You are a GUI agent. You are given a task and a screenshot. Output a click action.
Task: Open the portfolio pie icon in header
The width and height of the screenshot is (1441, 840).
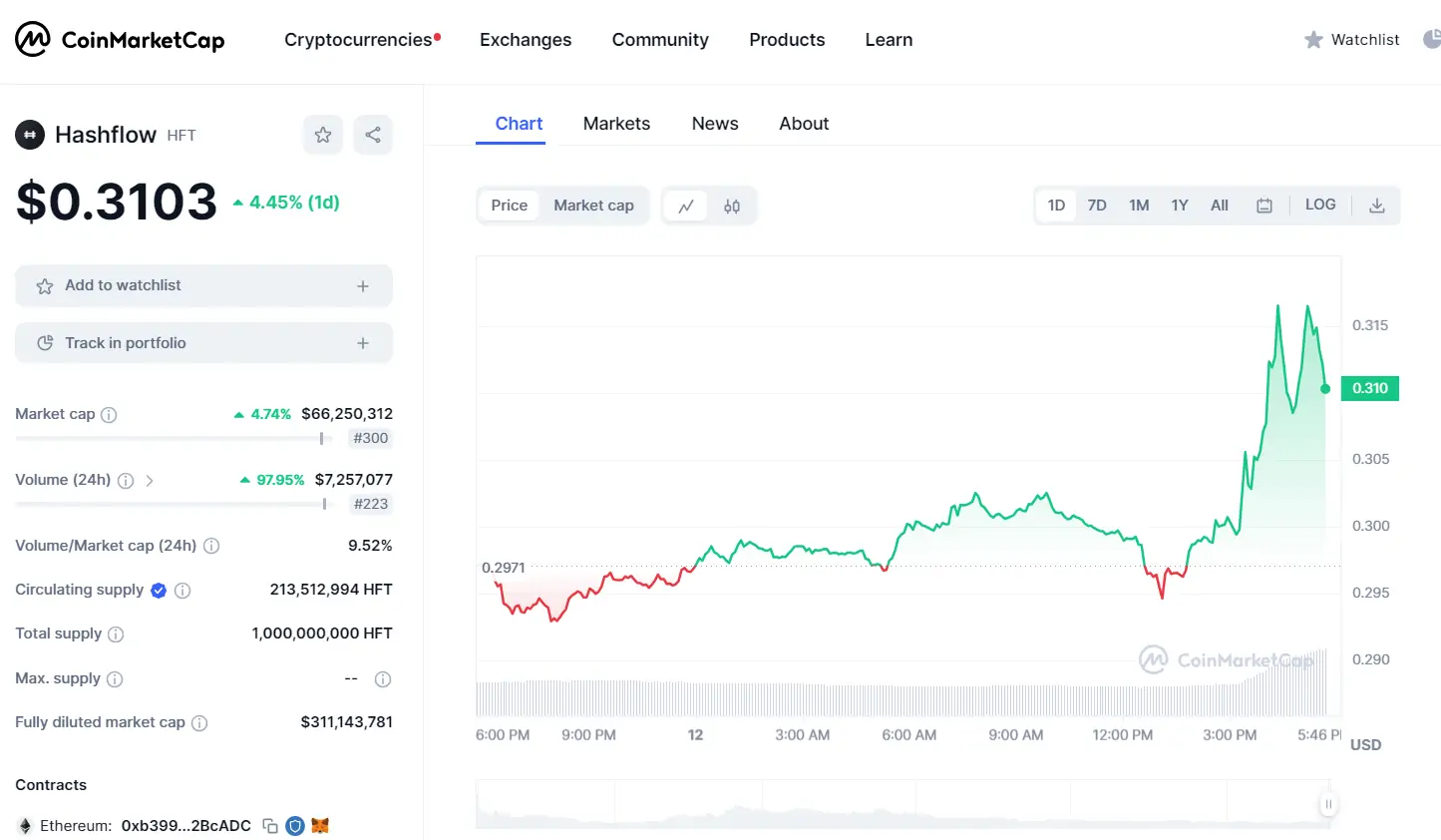point(1432,40)
